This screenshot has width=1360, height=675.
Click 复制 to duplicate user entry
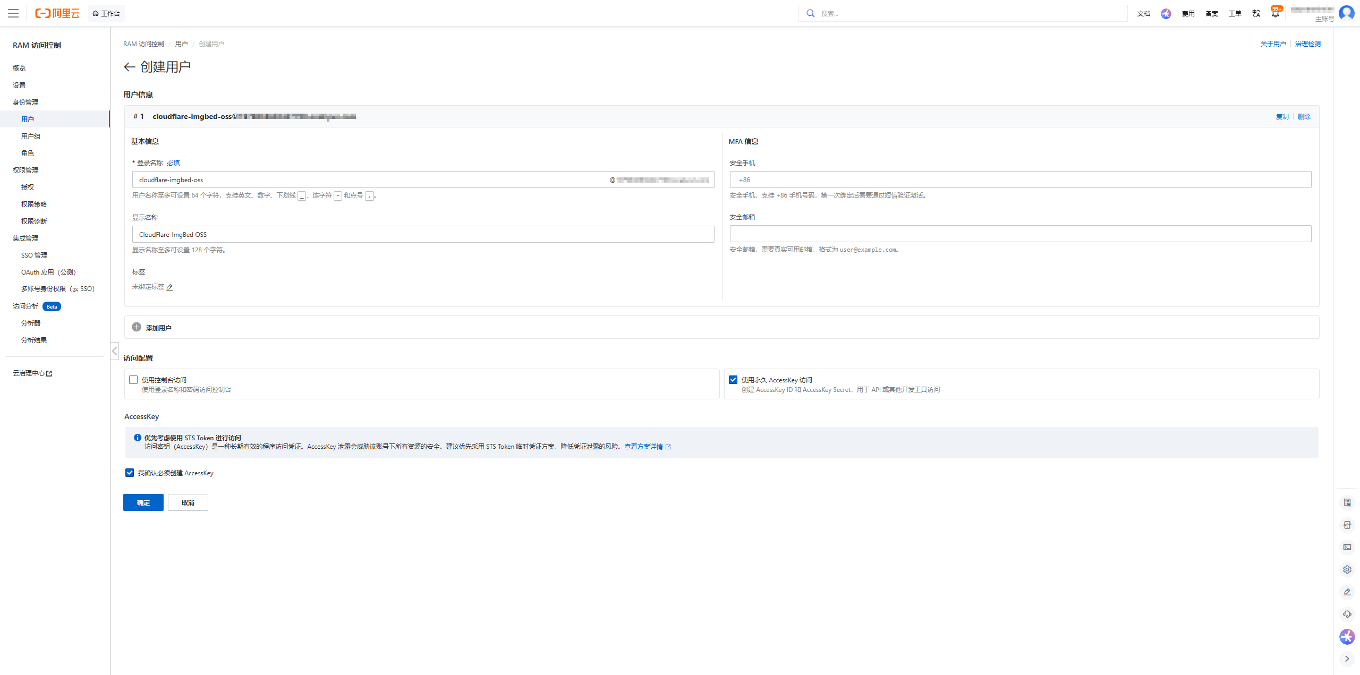pos(1282,116)
